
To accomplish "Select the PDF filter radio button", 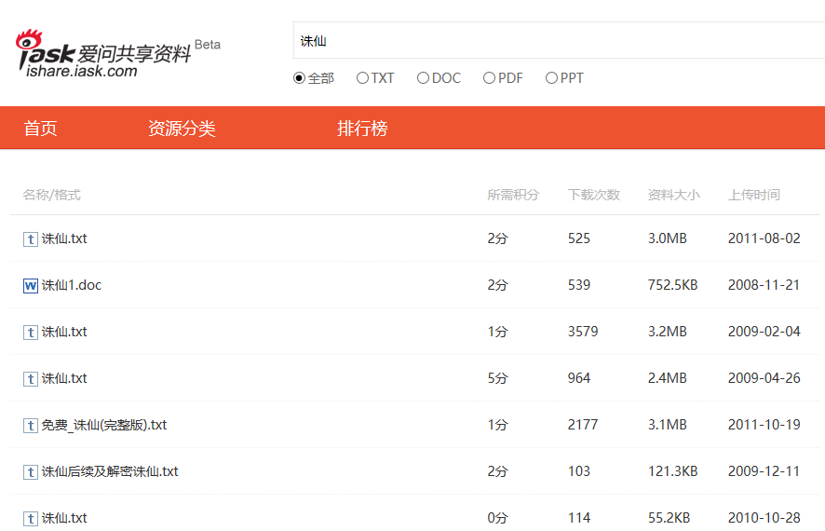I will coord(489,78).
